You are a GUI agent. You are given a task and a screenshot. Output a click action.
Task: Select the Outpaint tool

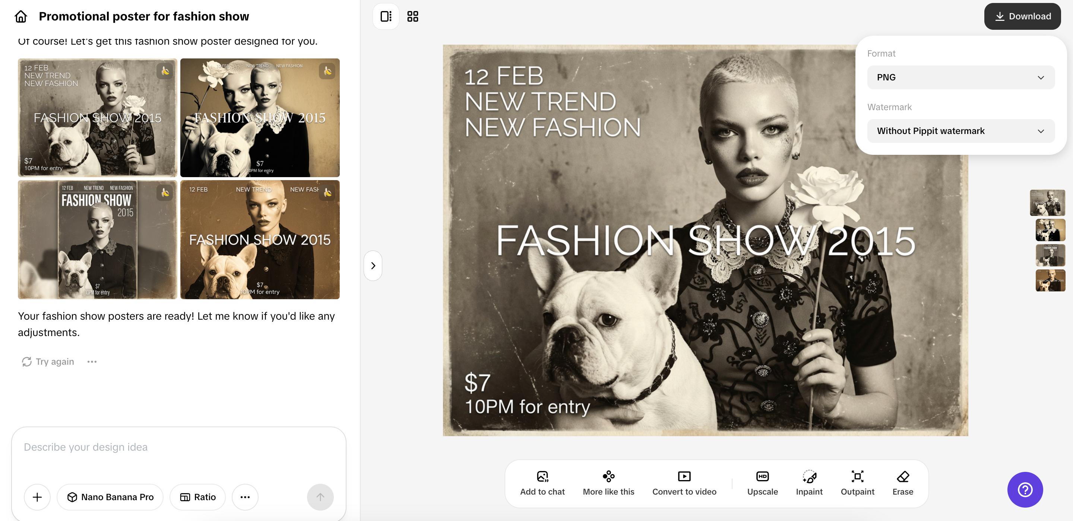(x=858, y=483)
